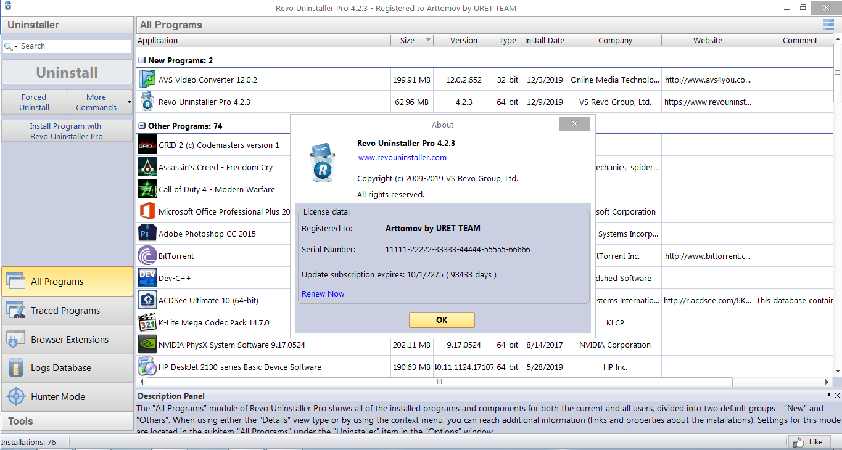Click Installations: 76 status entry
Screen dimensions: 842x450
click(x=28, y=442)
